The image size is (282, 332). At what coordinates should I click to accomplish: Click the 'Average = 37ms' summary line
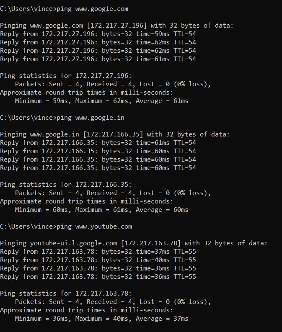click(101, 319)
